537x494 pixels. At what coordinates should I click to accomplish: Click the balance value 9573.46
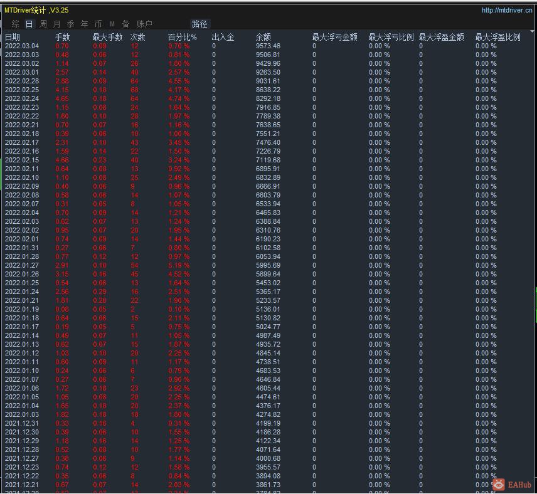(x=268, y=46)
